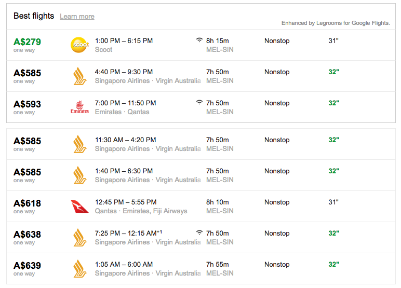This screenshot has width=401, height=288.
Task: Open the 12:45 PM – 5:55 PM flight
Action: 126,202
